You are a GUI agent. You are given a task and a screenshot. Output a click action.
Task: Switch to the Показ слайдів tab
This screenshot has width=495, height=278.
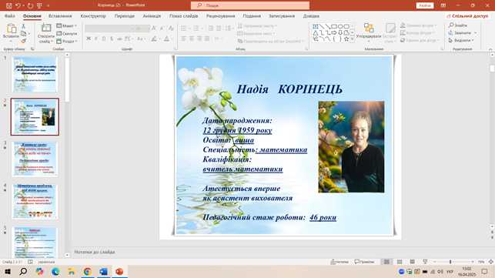coord(183,16)
